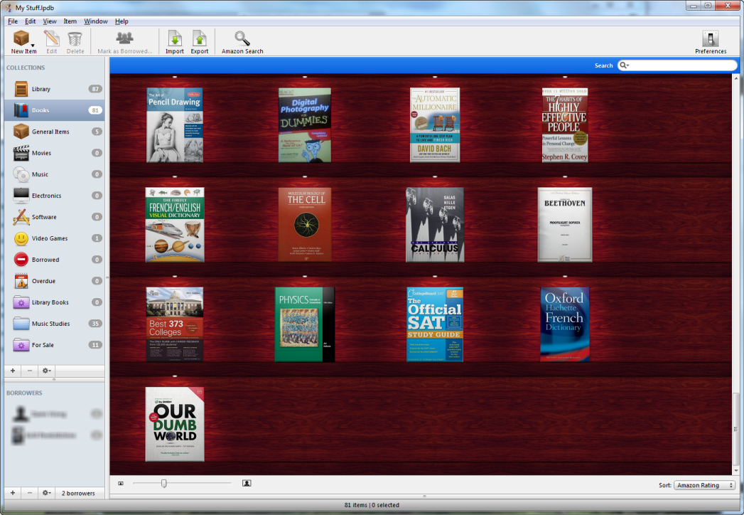744x515 pixels.
Task: Click the remove borrower minus button
Action: pos(30,493)
